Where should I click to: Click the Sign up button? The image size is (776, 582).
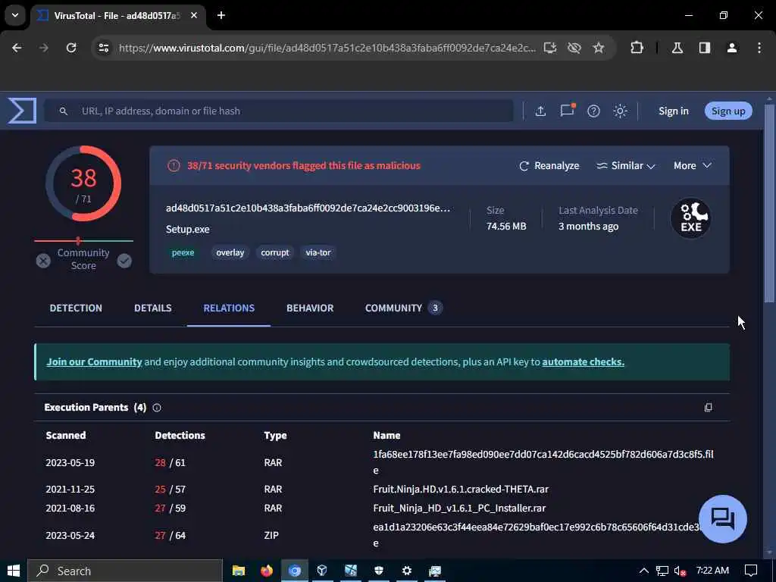[x=728, y=111]
